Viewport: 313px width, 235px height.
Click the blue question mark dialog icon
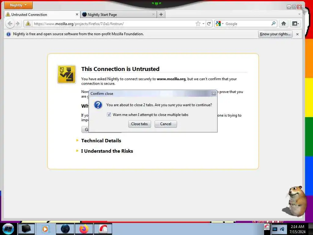[98, 105]
